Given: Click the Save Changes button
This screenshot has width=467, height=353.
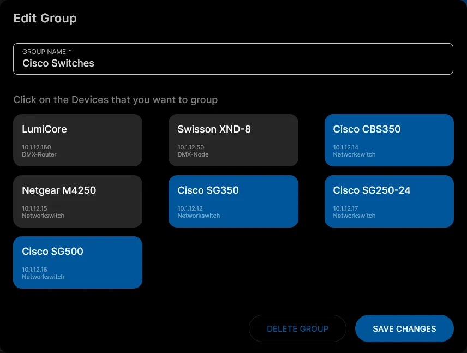Looking at the screenshot, I should point(404,328).
